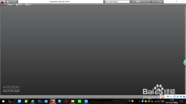
Task: Open the AutoCAD application menu (red A)
Action: pos(2,2)
